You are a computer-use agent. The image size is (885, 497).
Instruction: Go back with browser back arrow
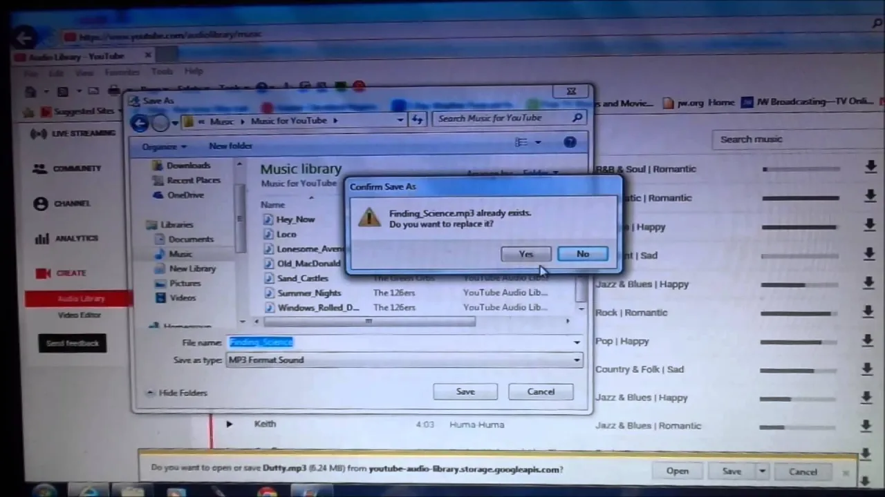(25, 38)
